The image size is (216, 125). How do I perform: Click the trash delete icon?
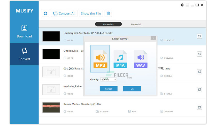[108, 13]
